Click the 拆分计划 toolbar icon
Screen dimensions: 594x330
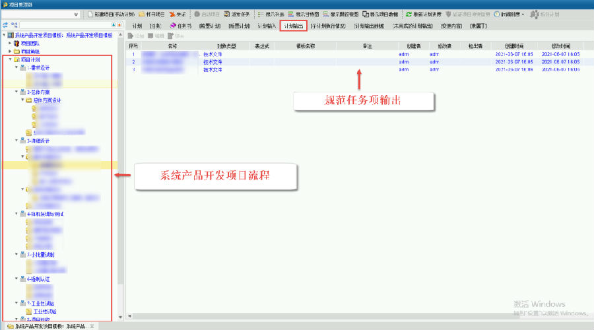click(x=534, y=15)
